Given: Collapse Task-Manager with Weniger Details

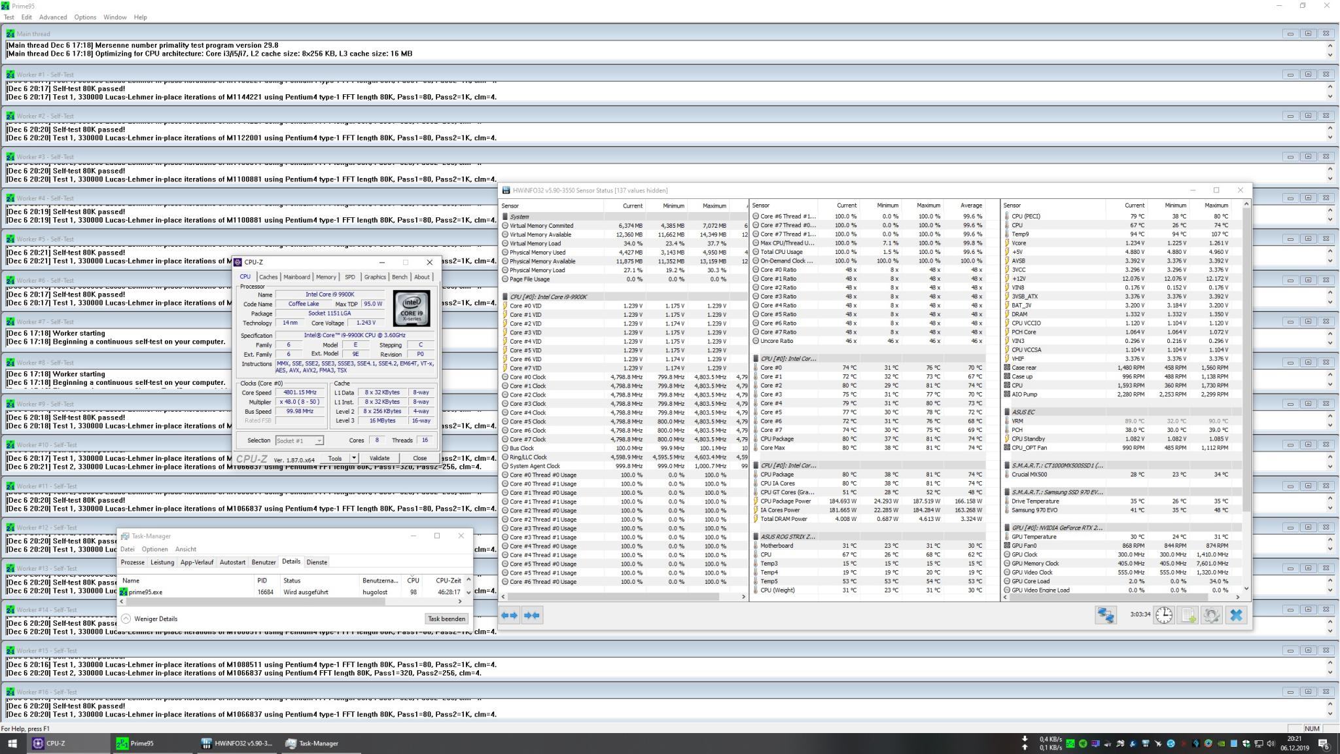Looking at the screenshot, I should click(x=150, y=619).
